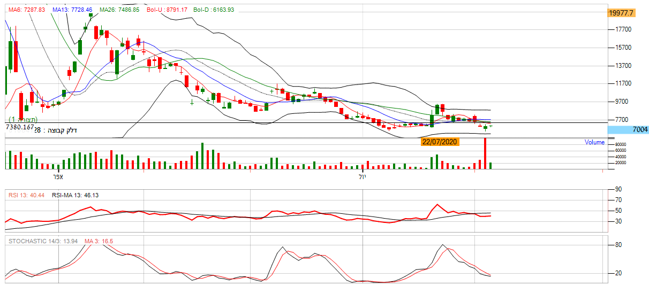Select the 22/07/2020 date marker
Image resolution: width=649 pixels, height=286 pixels.
tap(440, 142)
